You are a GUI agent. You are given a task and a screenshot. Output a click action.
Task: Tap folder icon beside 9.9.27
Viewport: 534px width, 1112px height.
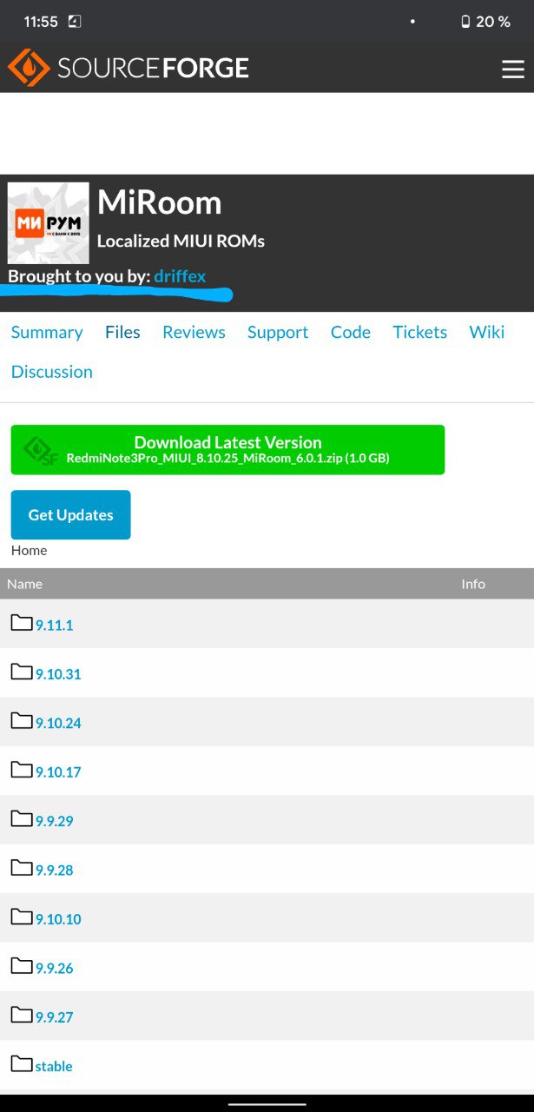click(x=22, y=1015)
